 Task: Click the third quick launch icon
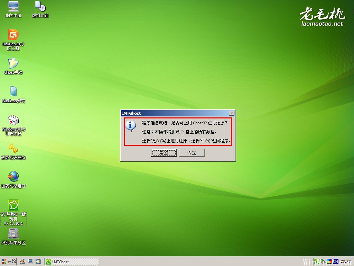point(38,261)
